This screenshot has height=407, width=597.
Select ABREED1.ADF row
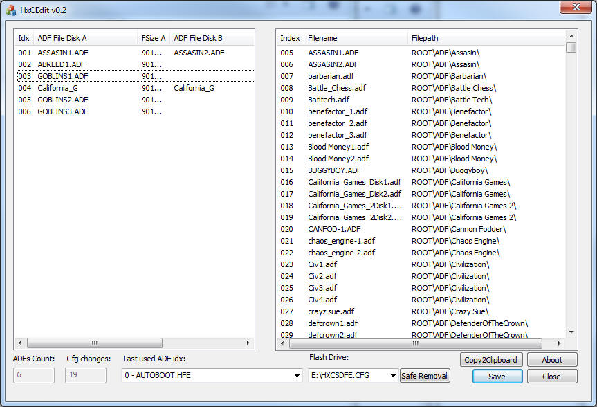click(136, 64)
